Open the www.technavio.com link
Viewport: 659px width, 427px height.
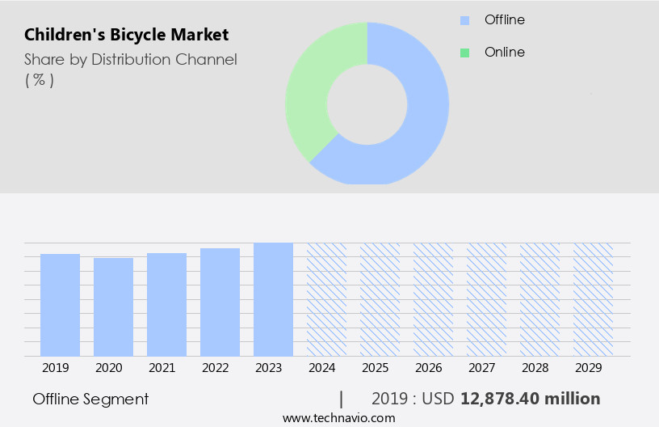coord(338,418)
